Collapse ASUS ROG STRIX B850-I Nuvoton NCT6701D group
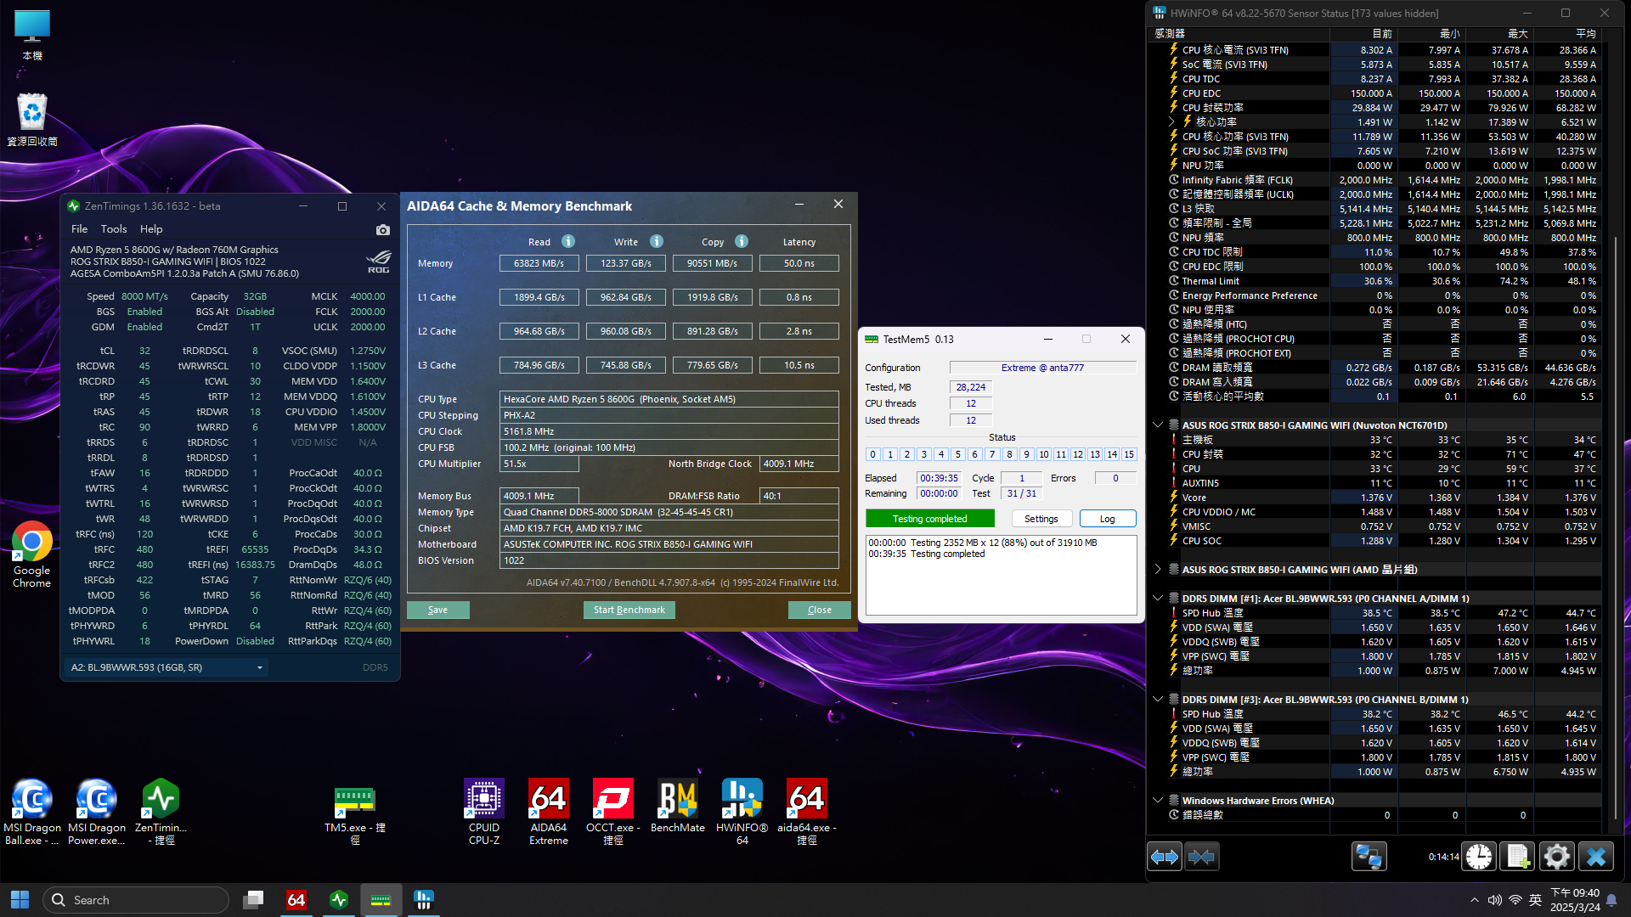 (x=1157, y=425)
